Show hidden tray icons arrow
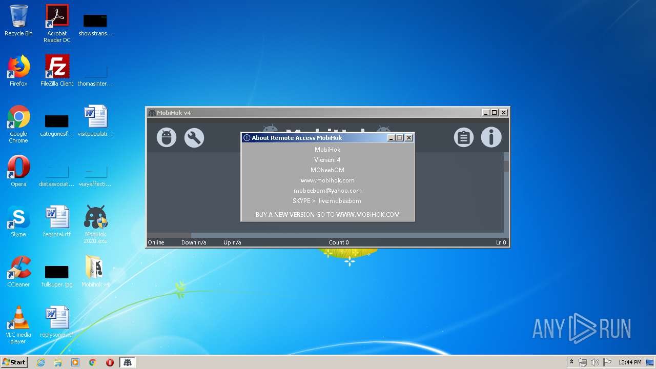The image size is (656, 369). 571,362
